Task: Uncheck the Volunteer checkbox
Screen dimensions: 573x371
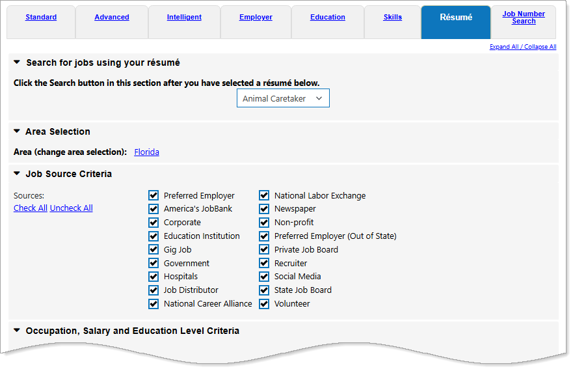Action: (264, 304)
